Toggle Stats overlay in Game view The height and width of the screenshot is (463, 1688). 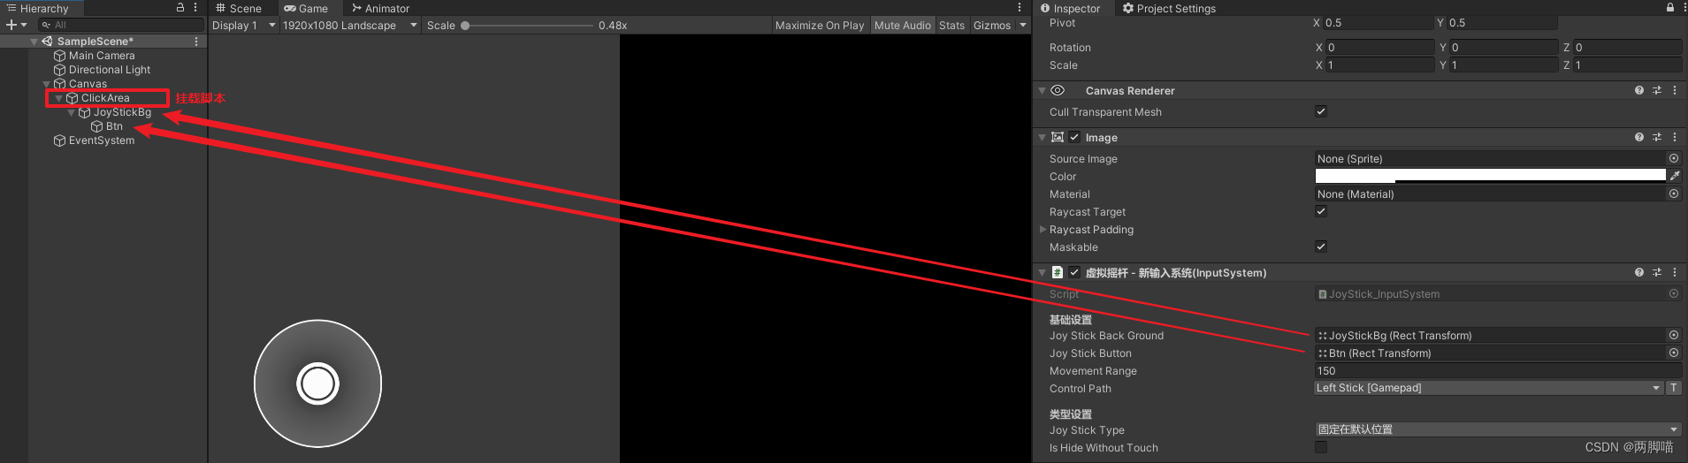coord(952,25)
